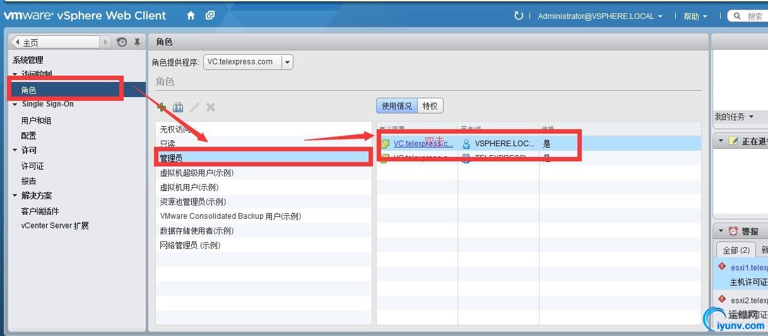Navigate back via 主页 history button
The image size is (768, 336).
coord(56,42)
